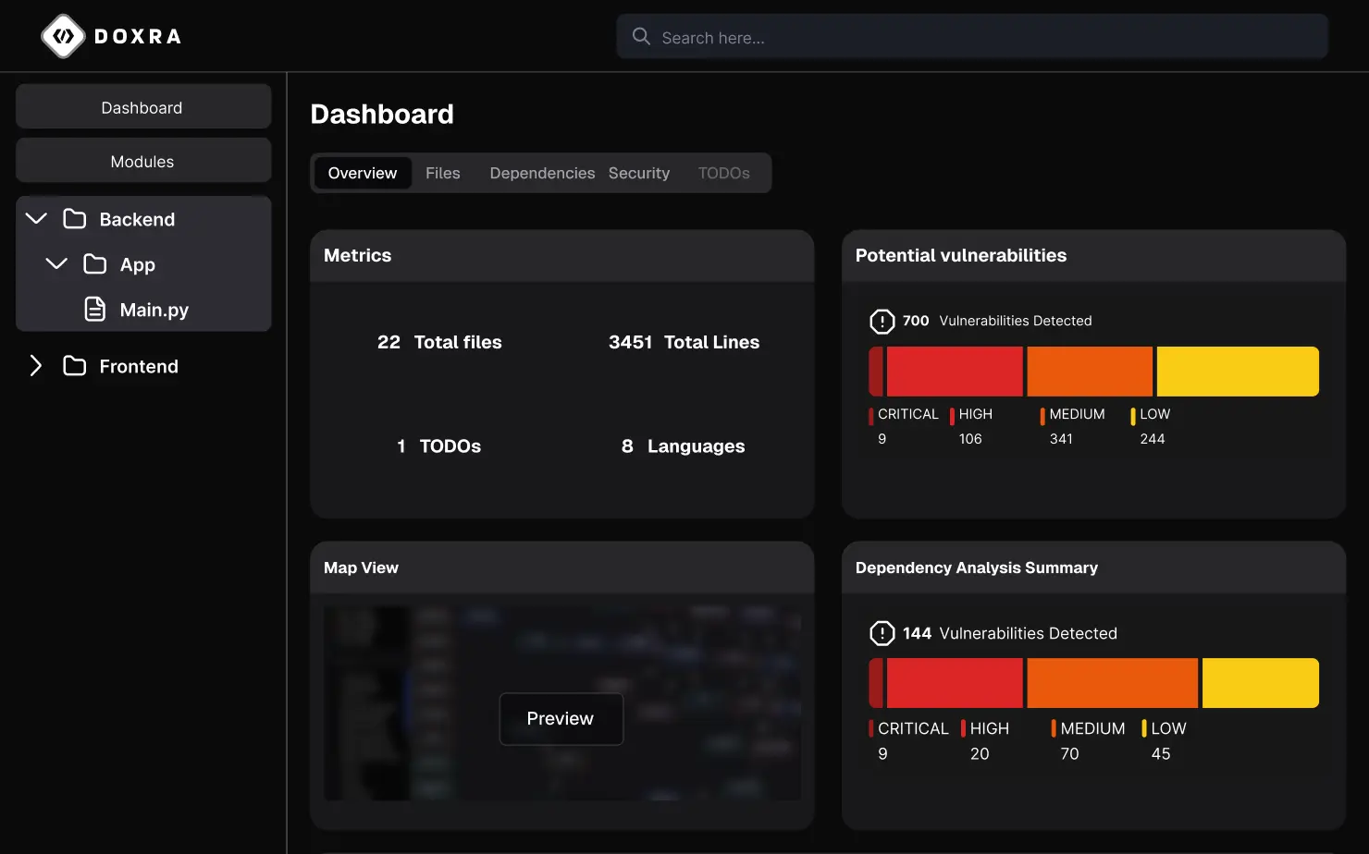Click yellow low bar in Potential vulnerabilities
The width and height of the screenshot is (1369, 854).
point(1238,372)
